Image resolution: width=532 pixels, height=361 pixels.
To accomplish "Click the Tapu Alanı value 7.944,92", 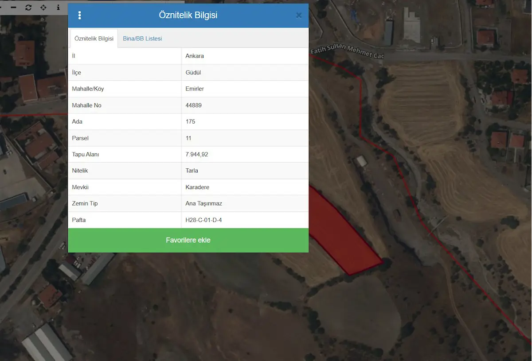I will (197, 154).
